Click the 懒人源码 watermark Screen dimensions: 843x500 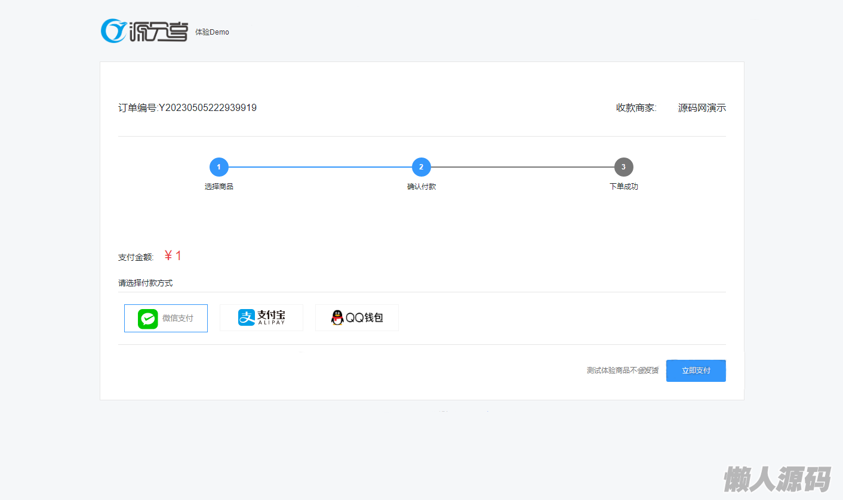click(x=777, y=479)
